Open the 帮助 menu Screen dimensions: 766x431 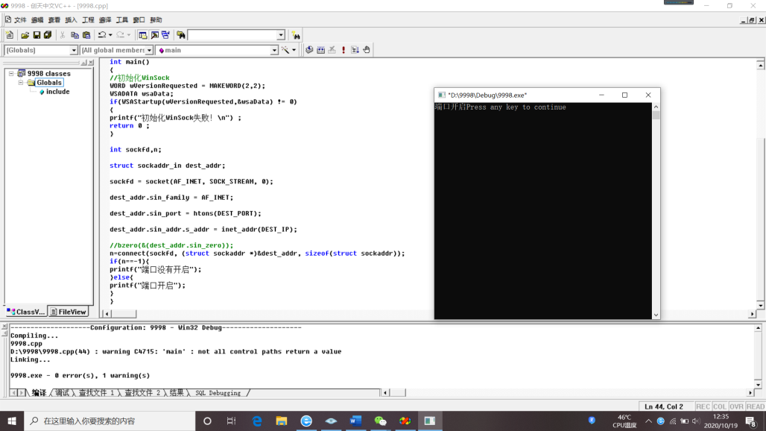tap(156, 20)
